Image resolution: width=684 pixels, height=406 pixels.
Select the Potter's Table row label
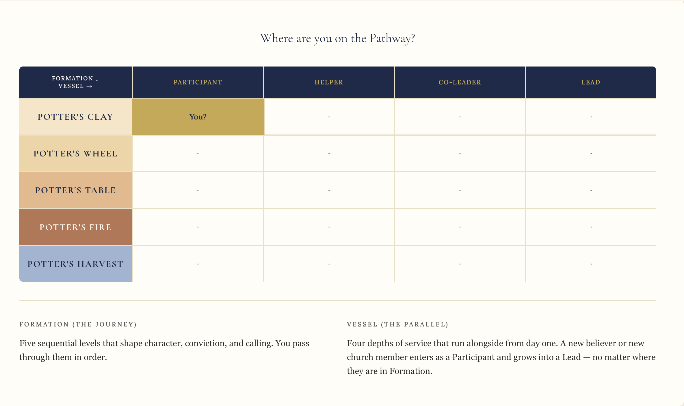[x=76, y=190]
